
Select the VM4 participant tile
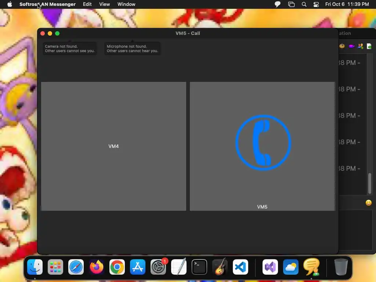click(x=113, y=146)
